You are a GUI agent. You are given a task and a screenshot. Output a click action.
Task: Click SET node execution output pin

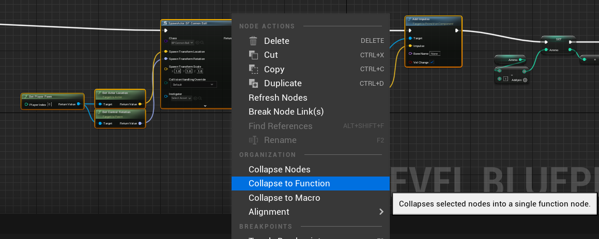point(571,42)
